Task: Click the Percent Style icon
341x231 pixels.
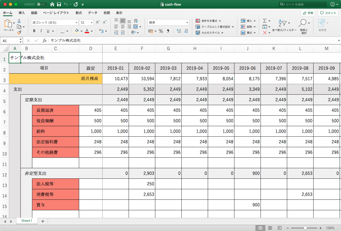Action: 161,31
